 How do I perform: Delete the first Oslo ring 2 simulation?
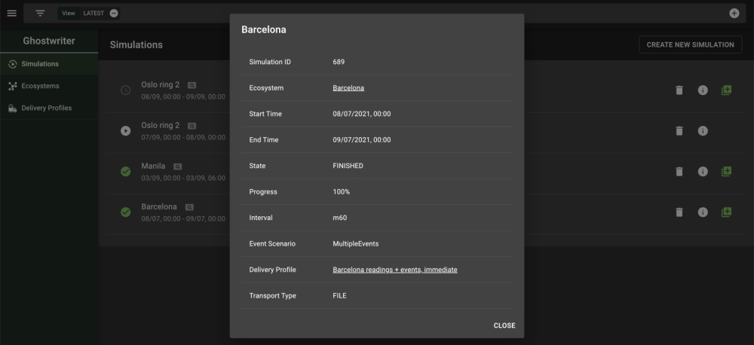[679, 90]
